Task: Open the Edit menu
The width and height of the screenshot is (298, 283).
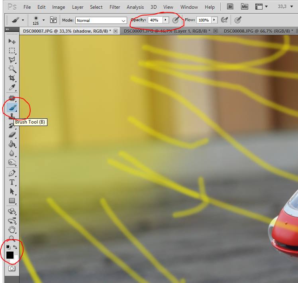Action: (41, 7)
